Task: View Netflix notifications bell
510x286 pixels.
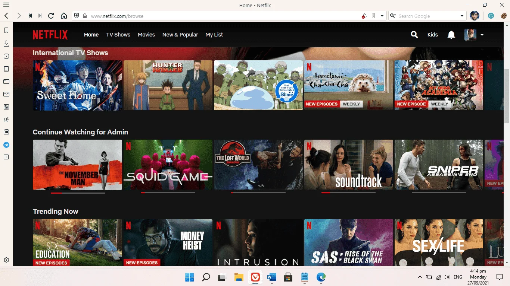Action: pos(451,35)
